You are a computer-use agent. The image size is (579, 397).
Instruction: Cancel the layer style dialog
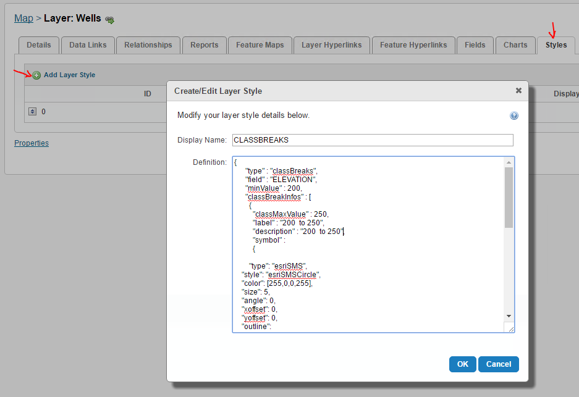[499, 364]
